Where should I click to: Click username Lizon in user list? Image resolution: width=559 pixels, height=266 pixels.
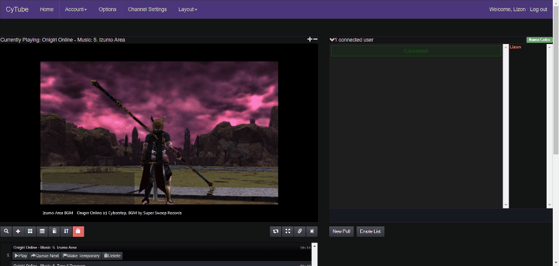515,47
